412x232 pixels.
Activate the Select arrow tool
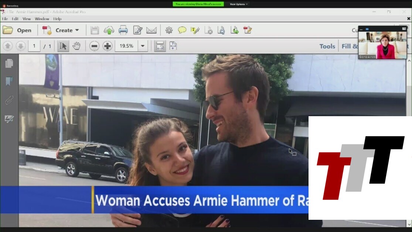pos(63,46)
